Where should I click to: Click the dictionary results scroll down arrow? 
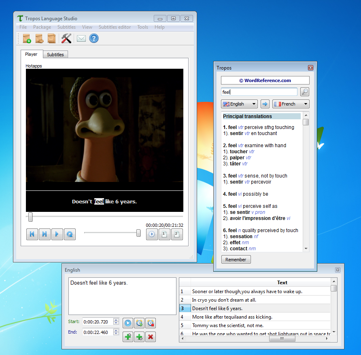tap(306, 249)
